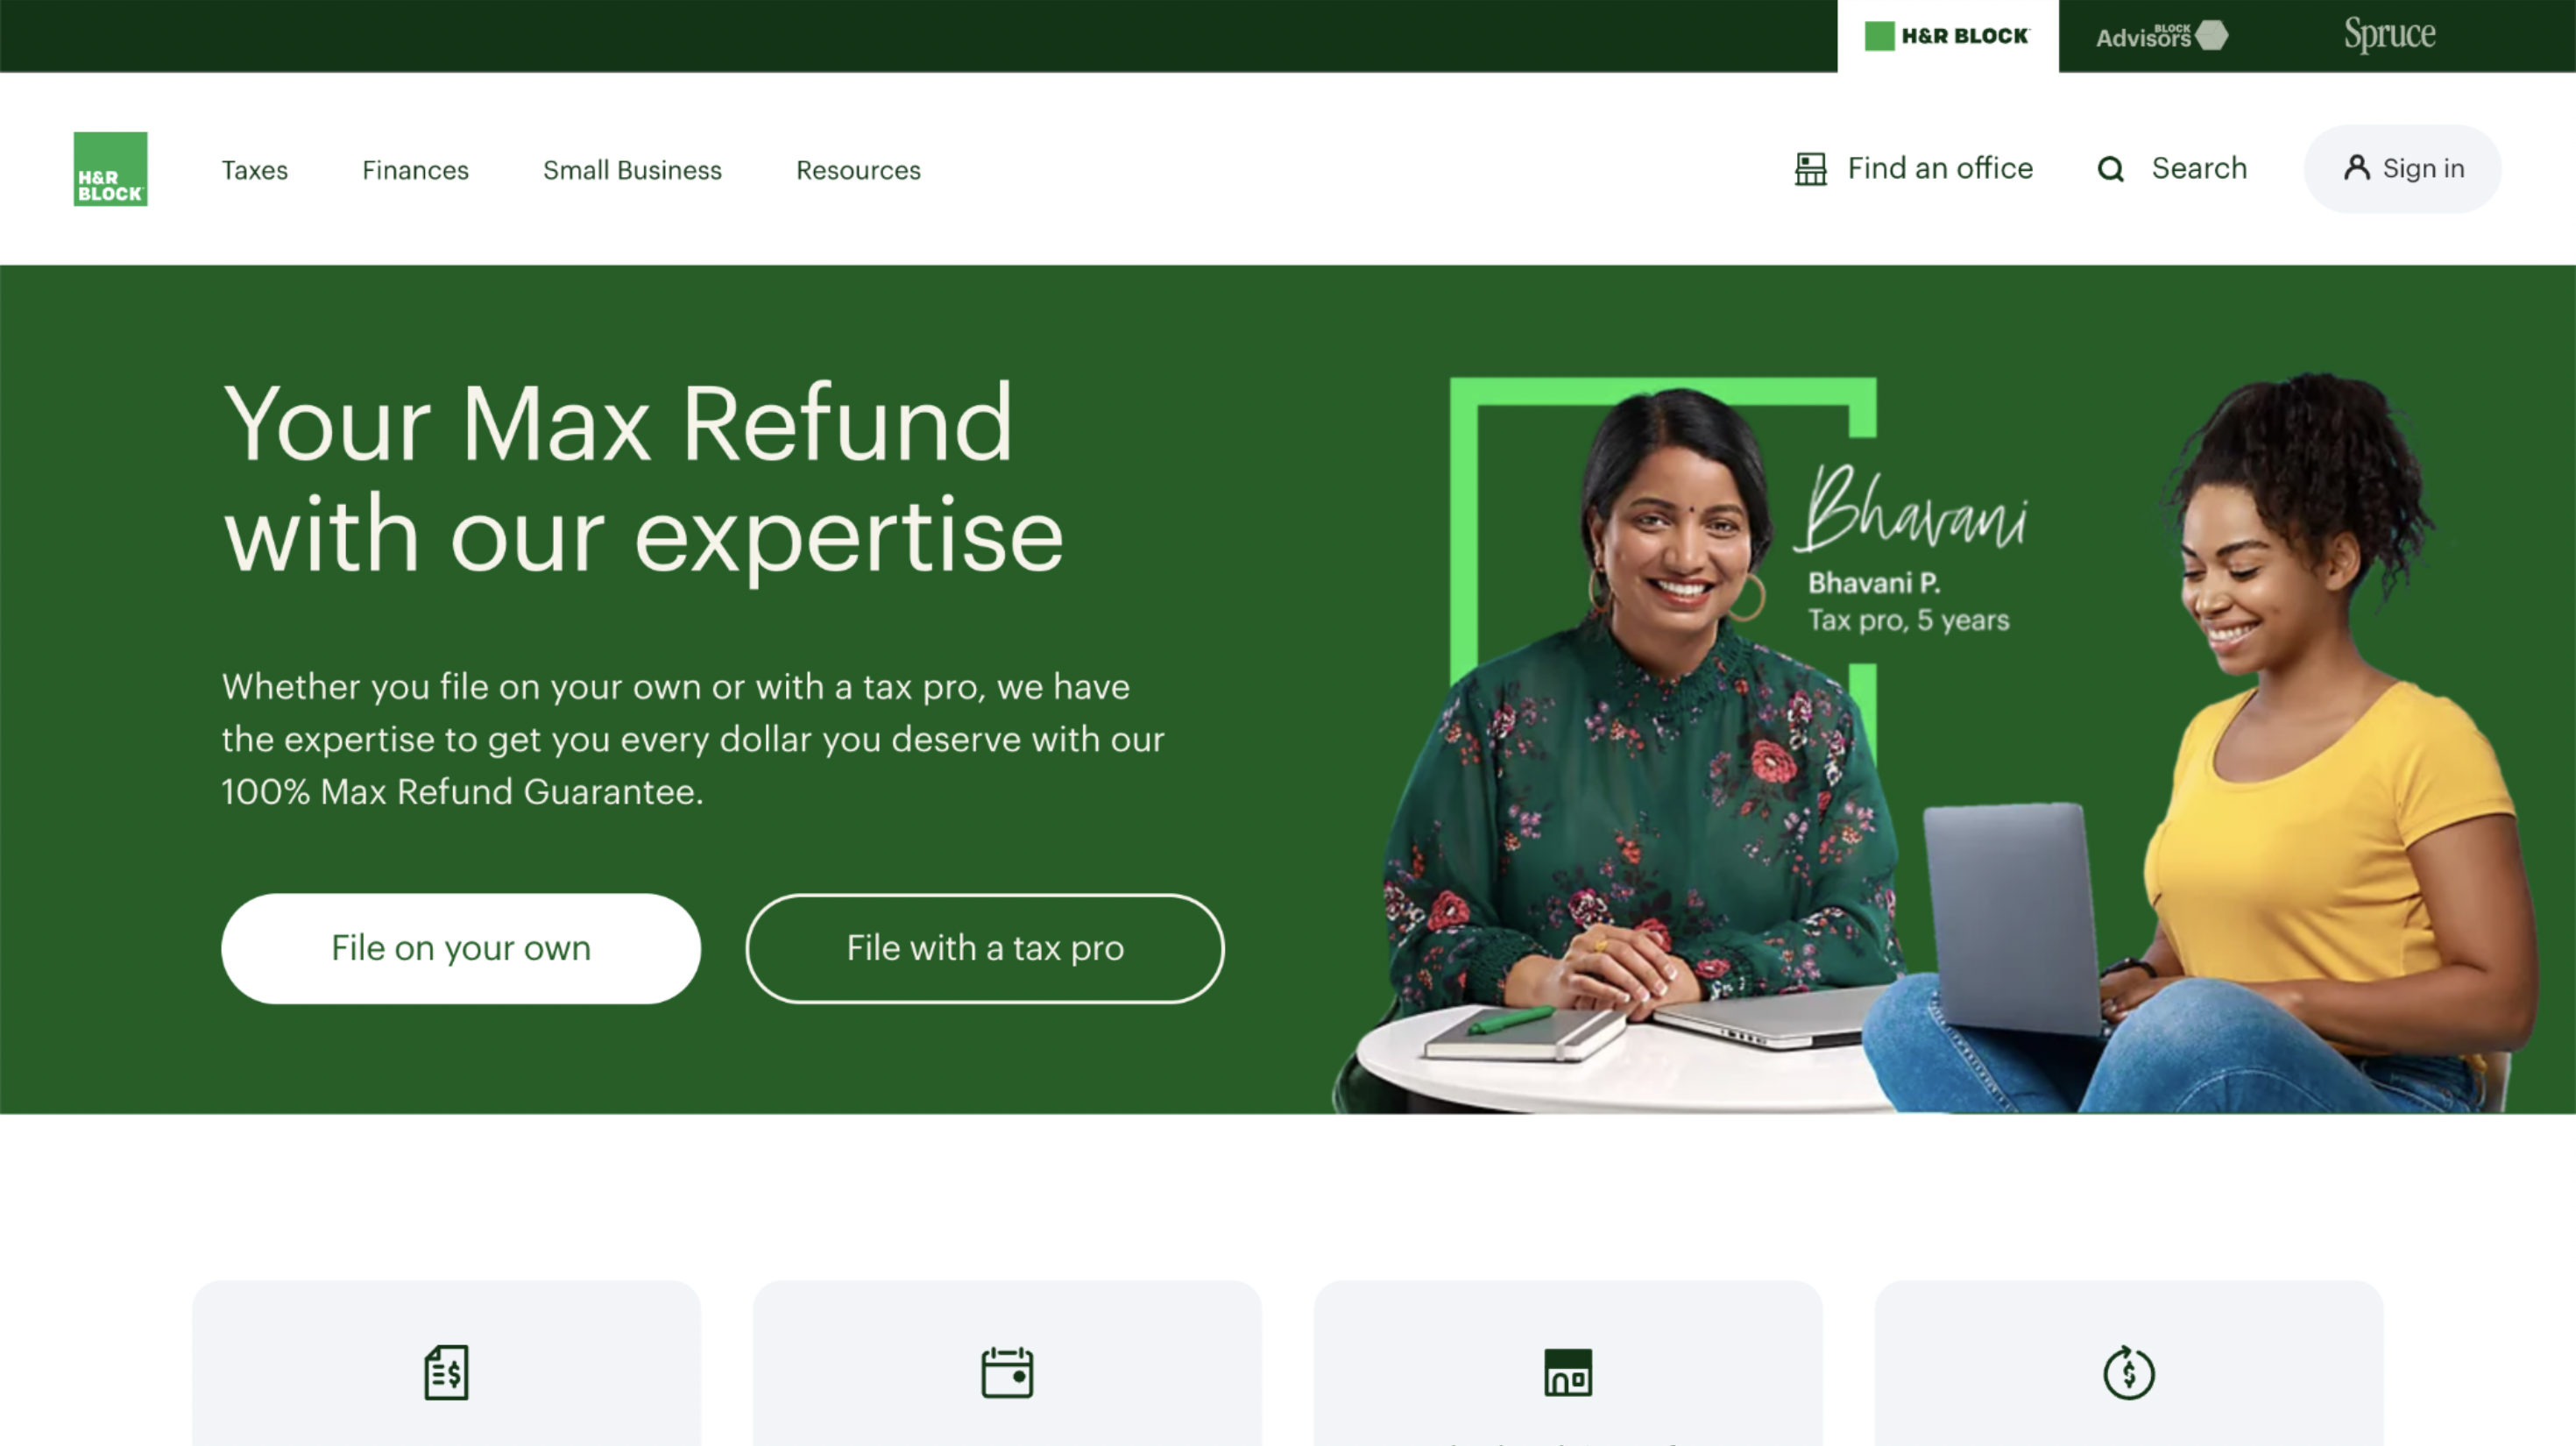Select the H&R Block brand tab
This screenshot has width=2576, height=1446.
click(1947, 36)
